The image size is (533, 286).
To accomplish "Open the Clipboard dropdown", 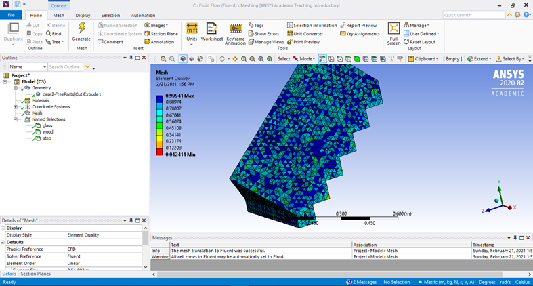I will pos(423,59).
